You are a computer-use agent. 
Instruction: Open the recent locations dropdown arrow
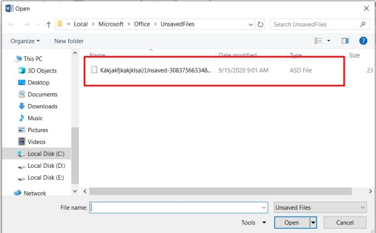tap(38, 24)
